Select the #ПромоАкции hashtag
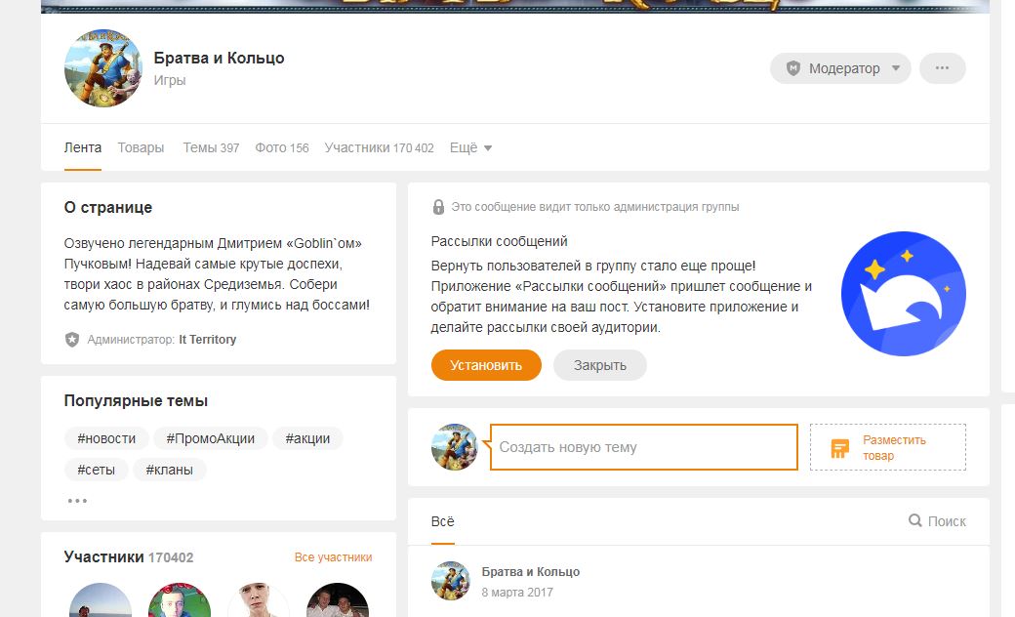The width and height of the screenshot is (1015, 617). click(x=210, y=438)
